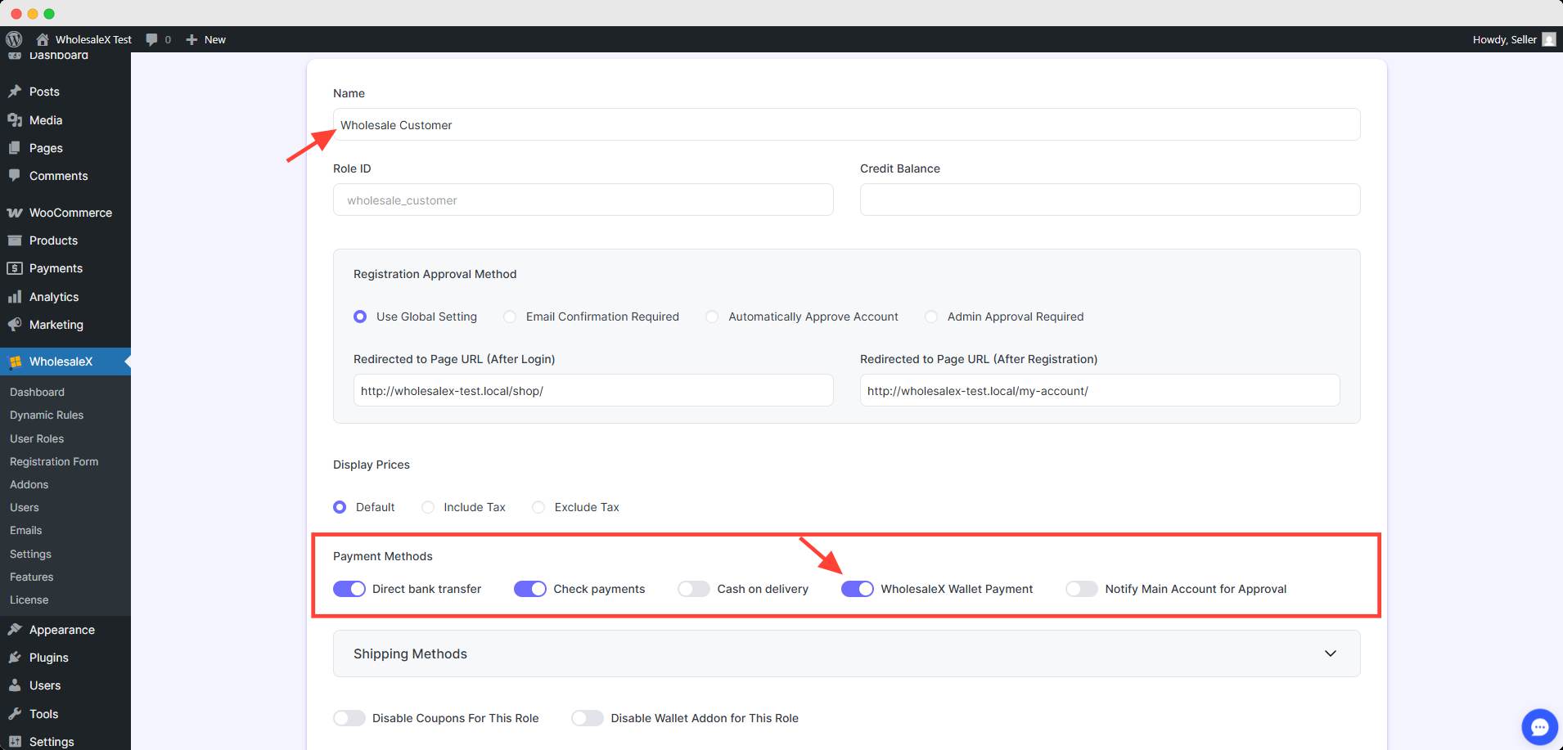Click the Users person icon at bottom

[15, 685]
